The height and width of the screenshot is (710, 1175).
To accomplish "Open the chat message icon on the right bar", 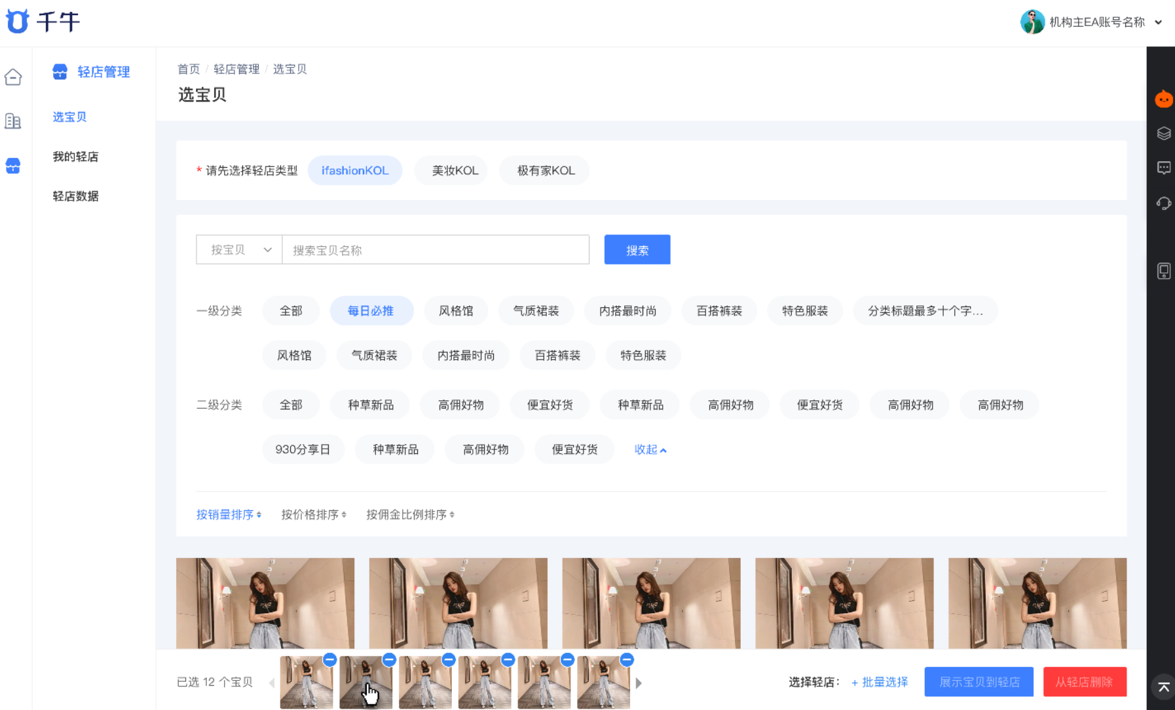I will [x=1164, y=168].
